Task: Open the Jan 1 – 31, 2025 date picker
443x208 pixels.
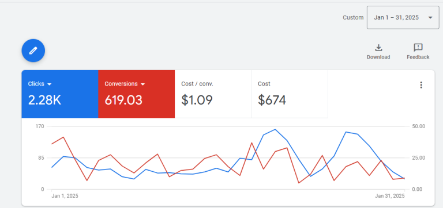Action: 403,17
